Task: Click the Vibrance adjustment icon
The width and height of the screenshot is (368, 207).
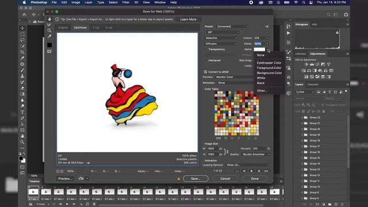Action: pyautogui.click(x=328, y=64)
